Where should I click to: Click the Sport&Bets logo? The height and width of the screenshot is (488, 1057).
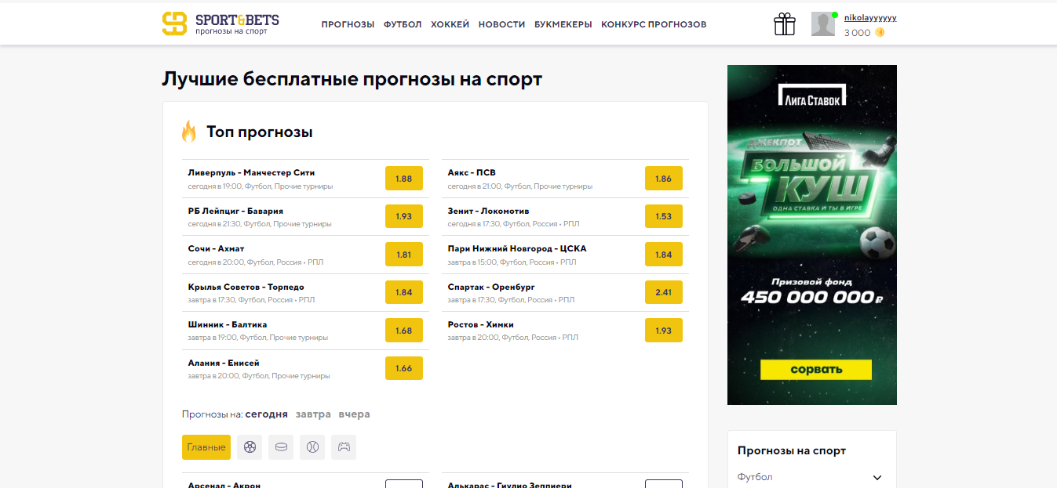[221, 23]
